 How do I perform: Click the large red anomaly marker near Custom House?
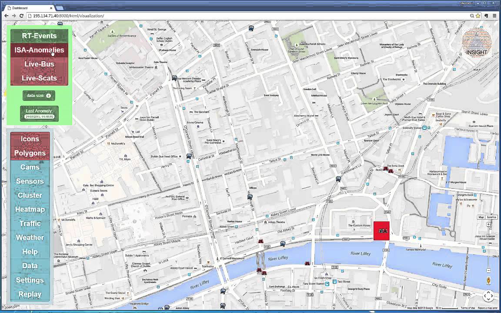(x=381, y=230)
